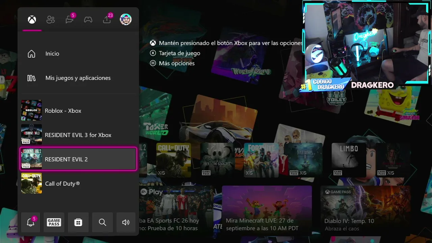432x243 pixels.
Task: Launch RESIDENT EVIL 3 for Xbox
Action: point(78,135)
